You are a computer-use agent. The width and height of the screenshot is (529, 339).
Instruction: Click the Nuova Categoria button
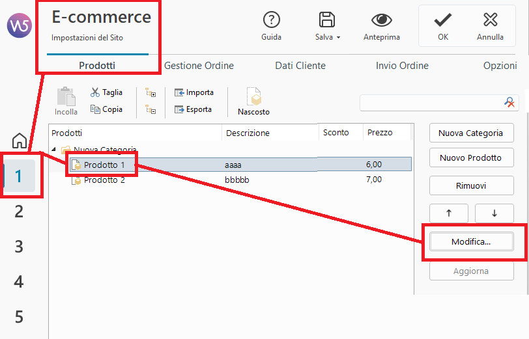[471, 133]
